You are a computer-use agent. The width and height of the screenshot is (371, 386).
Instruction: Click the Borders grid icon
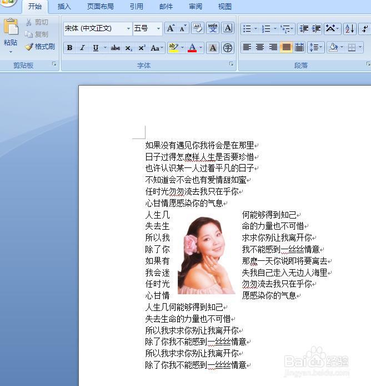352,47
